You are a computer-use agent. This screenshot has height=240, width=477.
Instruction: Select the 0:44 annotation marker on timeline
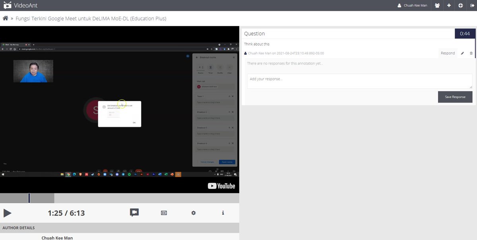coord(29,198)
